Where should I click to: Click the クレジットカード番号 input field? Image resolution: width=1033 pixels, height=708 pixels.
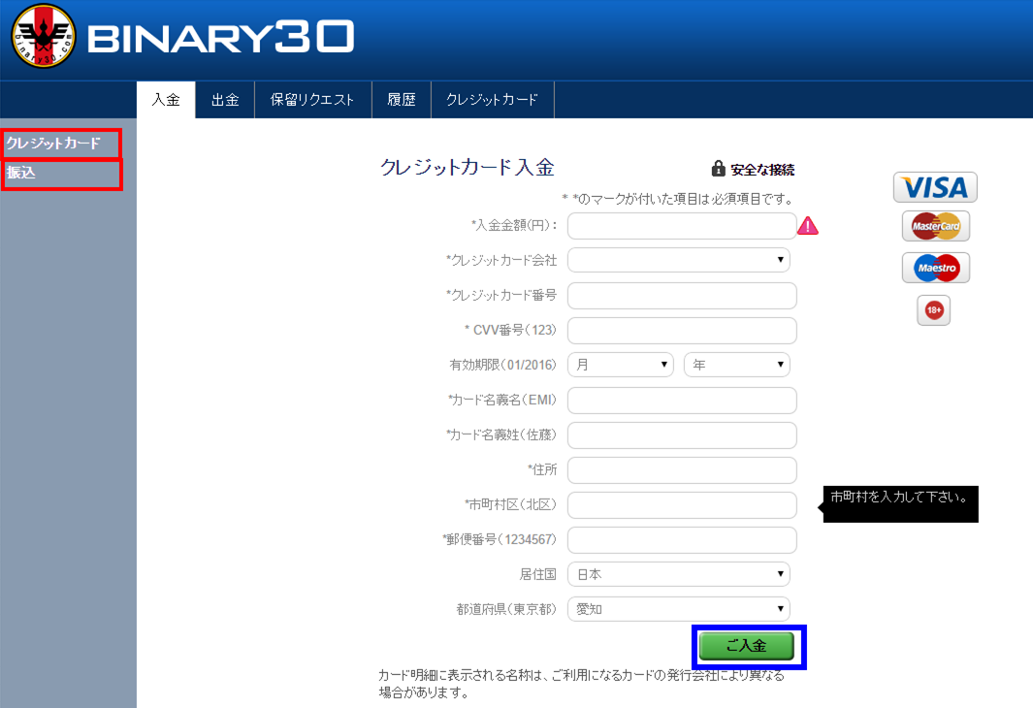coord(682,296)
